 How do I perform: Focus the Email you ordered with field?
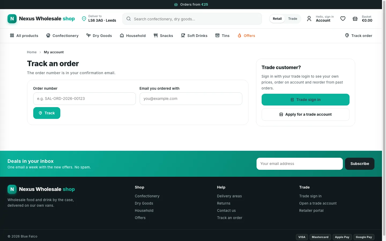(191, 99)
